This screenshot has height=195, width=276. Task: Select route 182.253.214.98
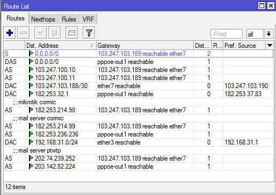[x=139, y=110]
